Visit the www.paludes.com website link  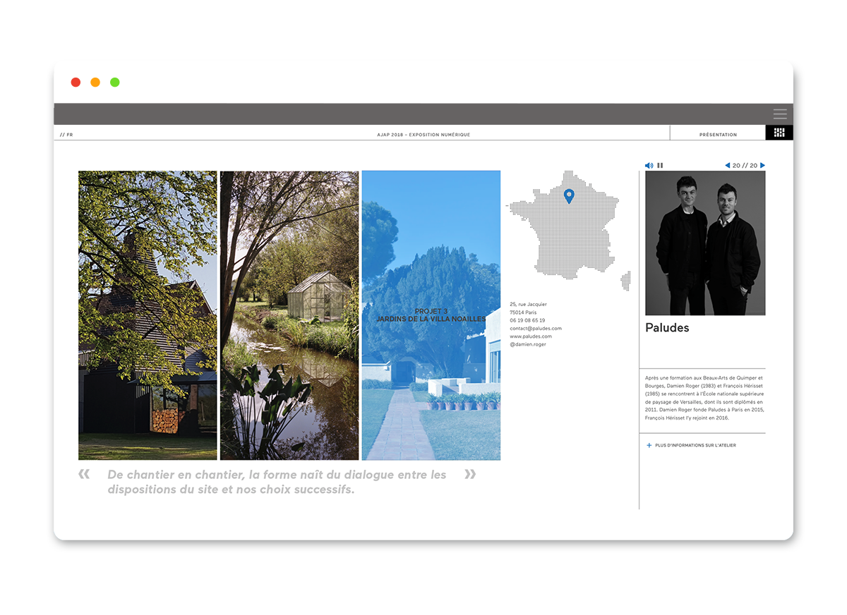(531, 336)
